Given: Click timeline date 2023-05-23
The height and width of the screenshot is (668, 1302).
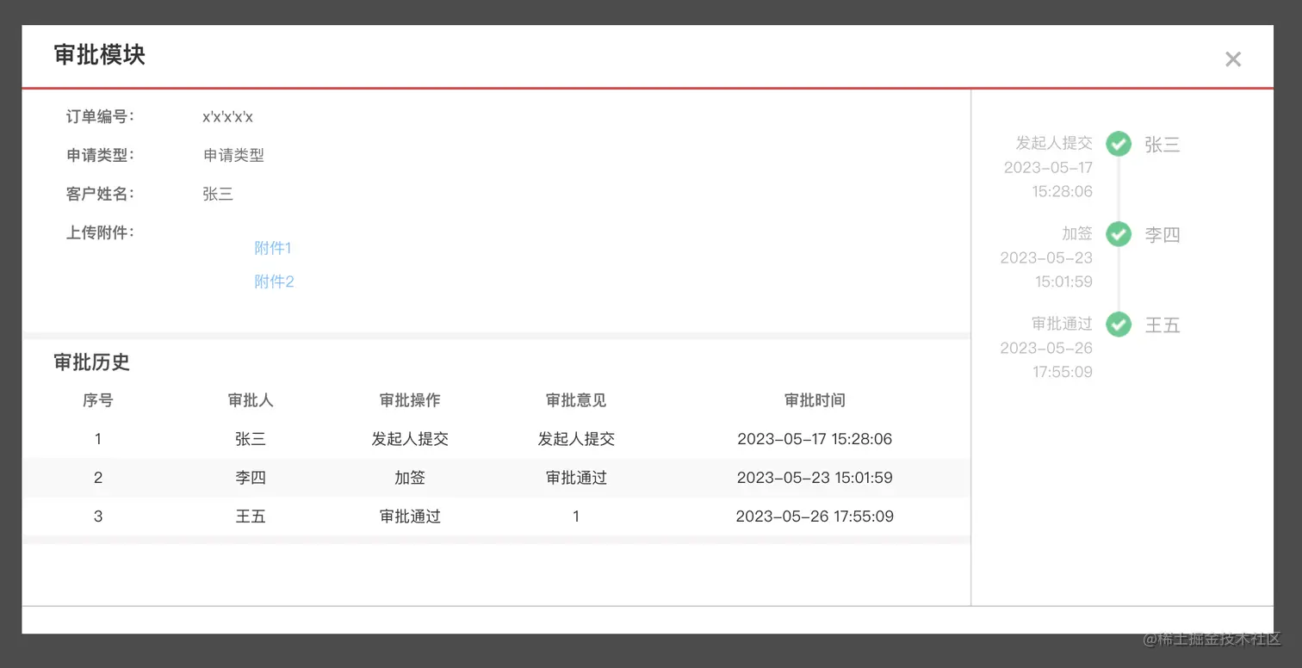Looking at the screenshot, I should [1046, 257].
